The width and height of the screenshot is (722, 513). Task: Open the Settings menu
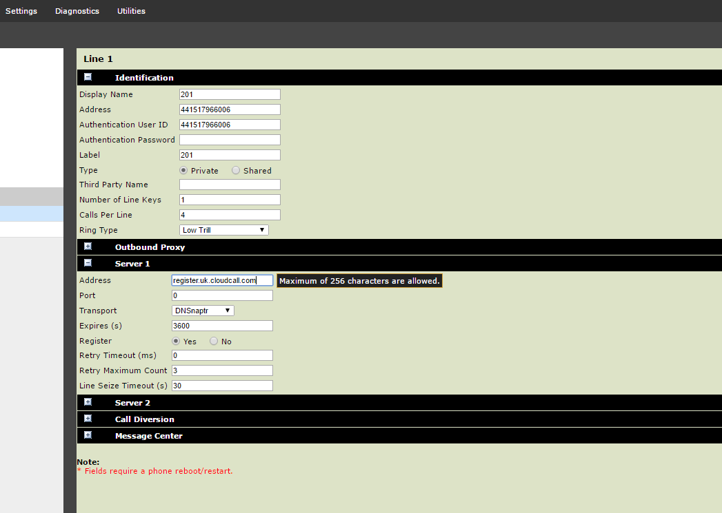point(21,11)
